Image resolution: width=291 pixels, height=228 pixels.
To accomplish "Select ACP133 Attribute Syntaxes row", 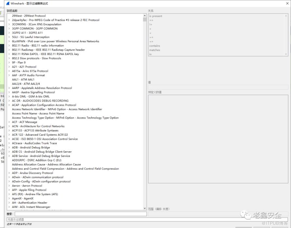I will (35, 131).
